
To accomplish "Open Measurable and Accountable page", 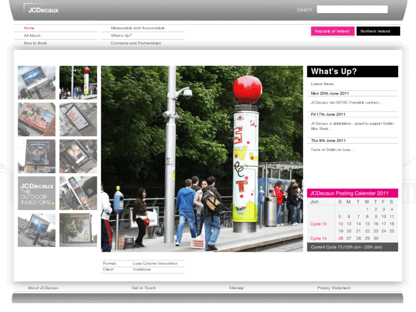I will (x=138, y=28).
